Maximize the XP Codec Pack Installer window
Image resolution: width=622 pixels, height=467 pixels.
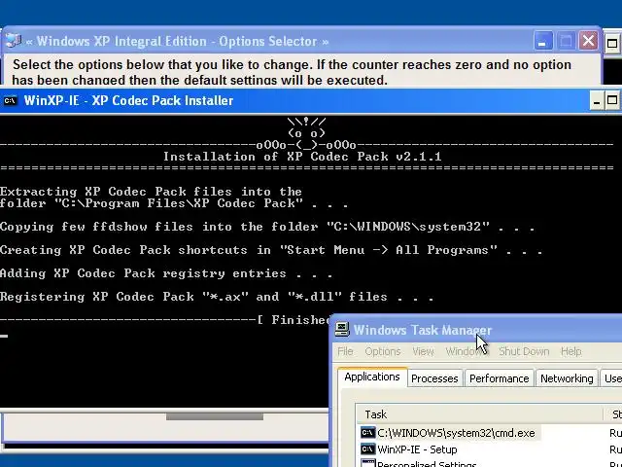612,101
